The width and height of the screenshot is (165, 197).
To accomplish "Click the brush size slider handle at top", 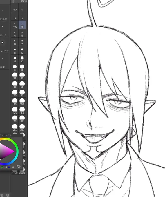I will 13,1.
